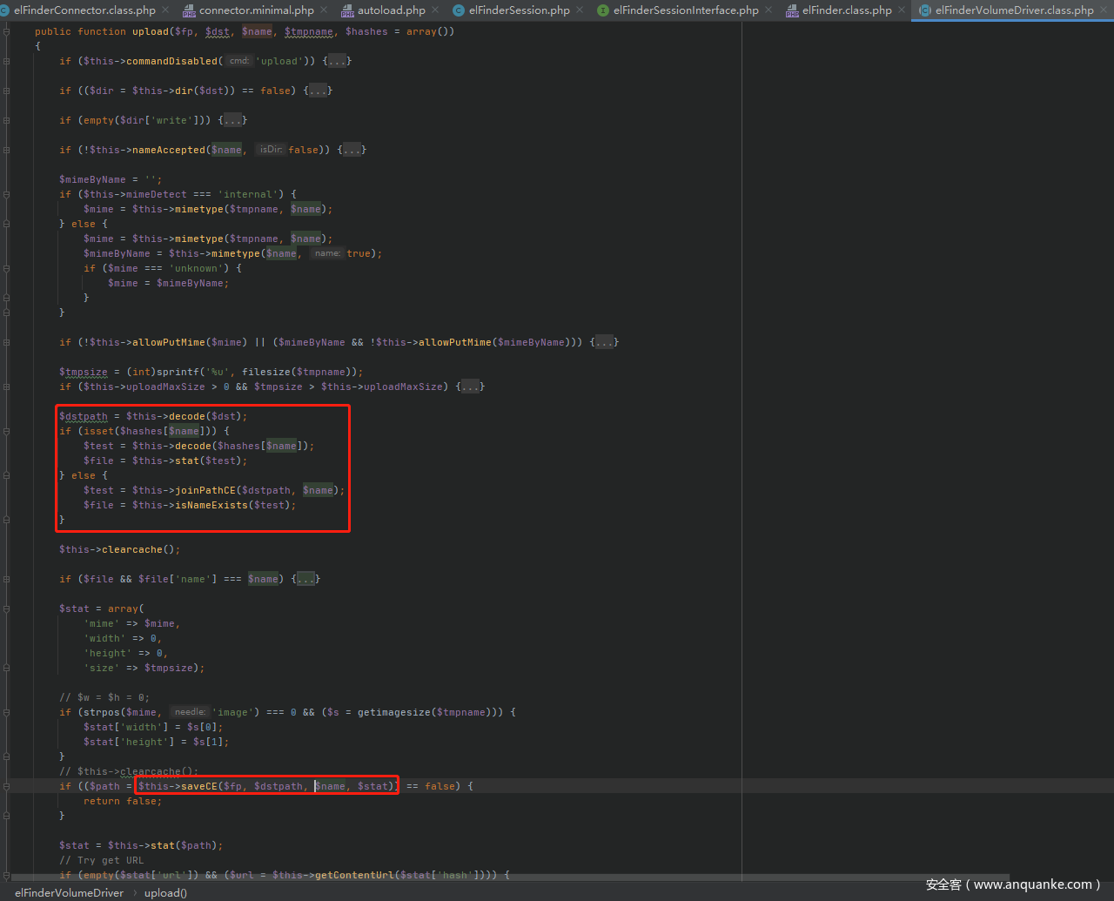Toggle gutter fold for mimeDetect 'internal' if block
The width and height of the screenshot is (1114, 901).
7,194
